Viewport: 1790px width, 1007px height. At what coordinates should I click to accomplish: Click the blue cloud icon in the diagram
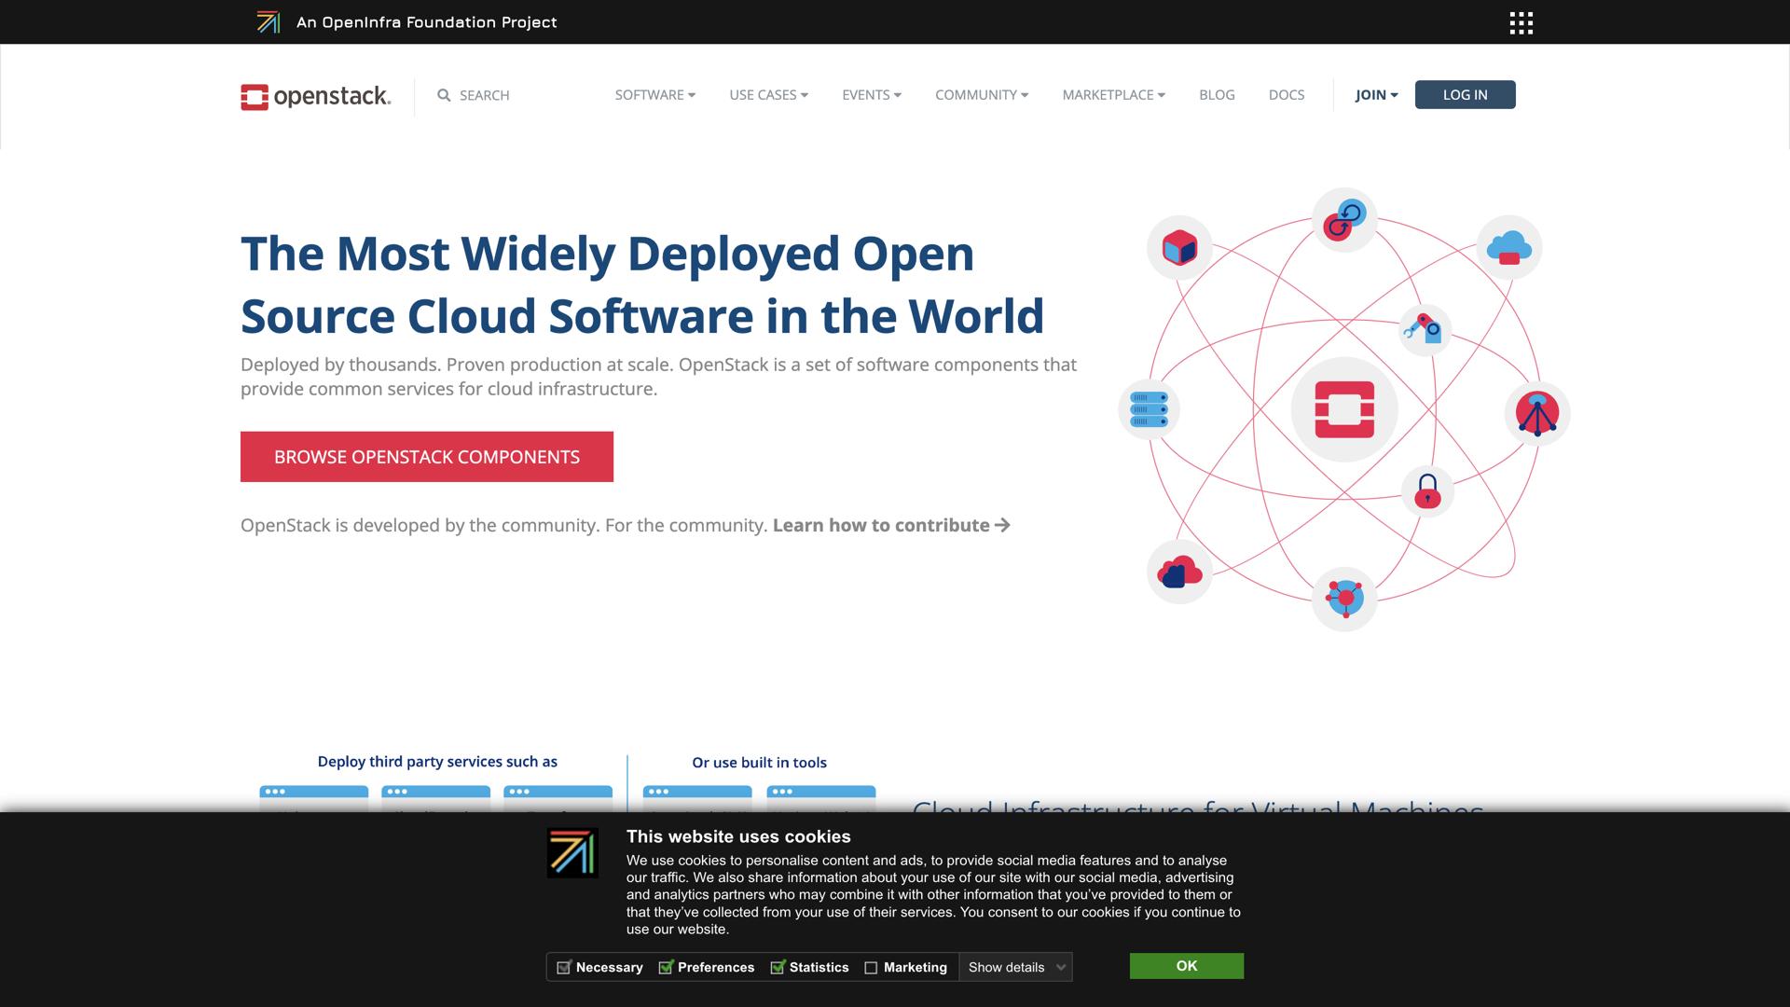[1508, 247]
